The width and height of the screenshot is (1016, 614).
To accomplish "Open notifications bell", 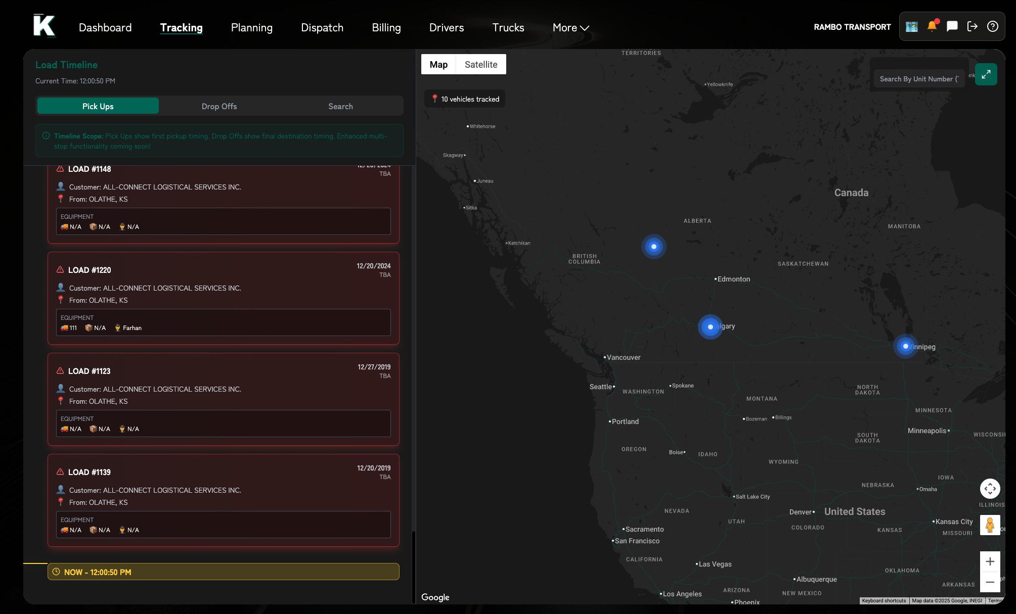I will [932, 26].
